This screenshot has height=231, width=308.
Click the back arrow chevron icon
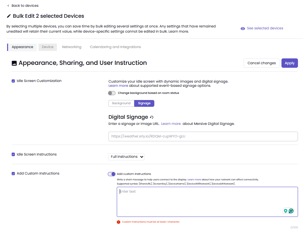pos(8,6)
